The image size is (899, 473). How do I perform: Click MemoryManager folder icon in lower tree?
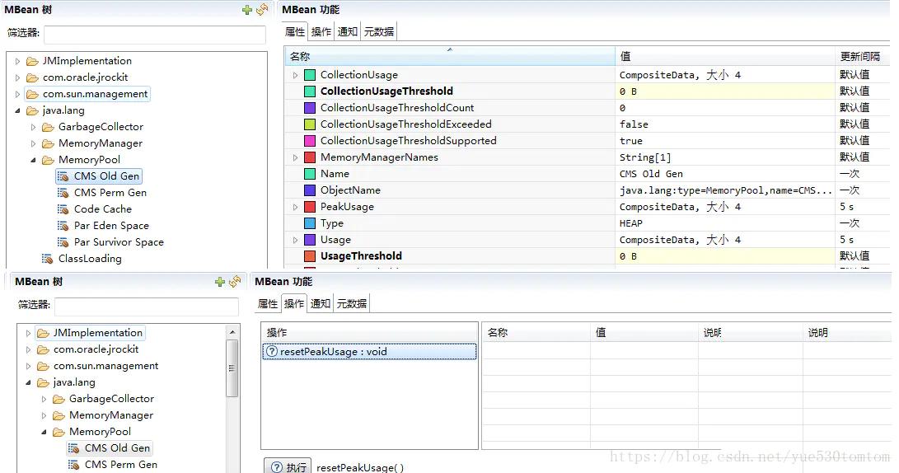click(59, 415)
